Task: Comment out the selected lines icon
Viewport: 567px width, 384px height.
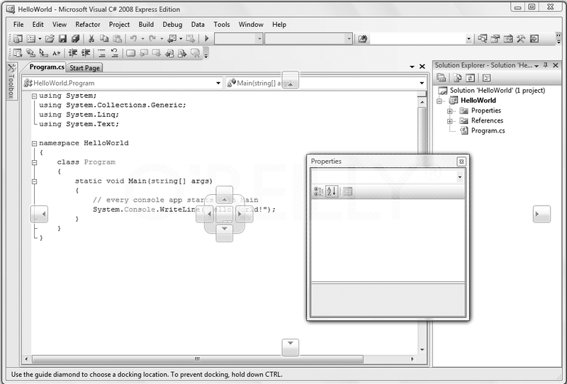Action: pyautogui.click(x=101, y=53)
